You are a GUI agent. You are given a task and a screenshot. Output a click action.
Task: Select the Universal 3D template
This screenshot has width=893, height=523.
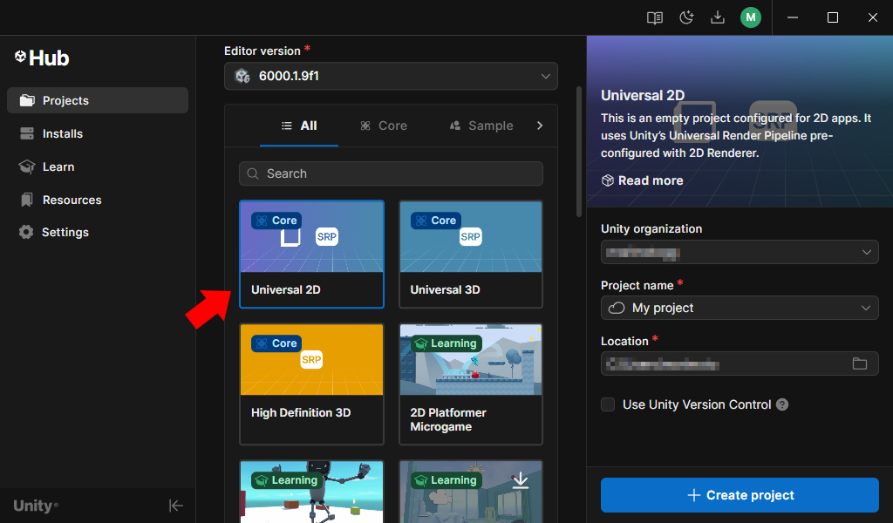[x=470, y=254]
